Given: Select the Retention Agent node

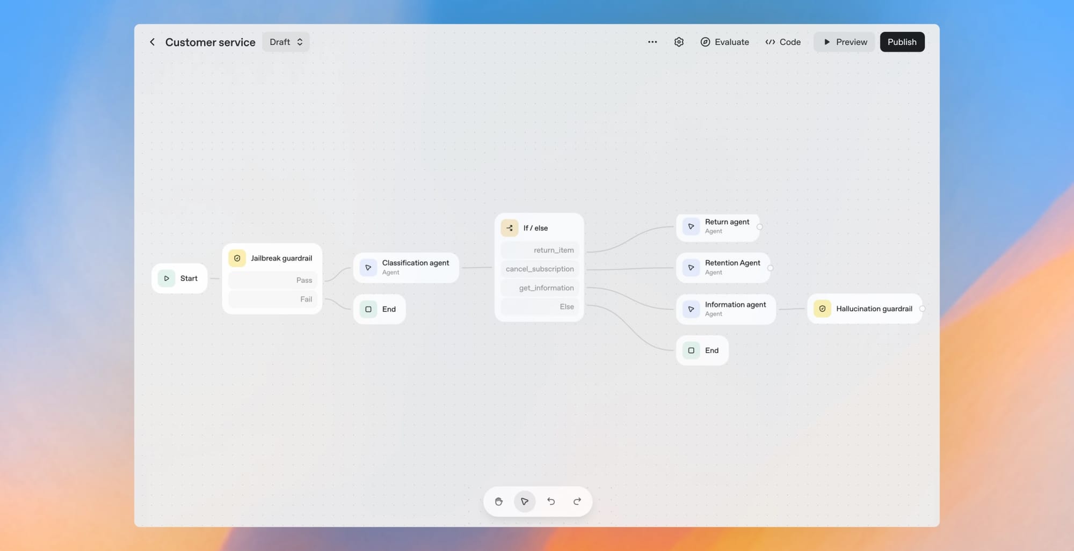Looking at the screenshot, I should pos(724,267).
